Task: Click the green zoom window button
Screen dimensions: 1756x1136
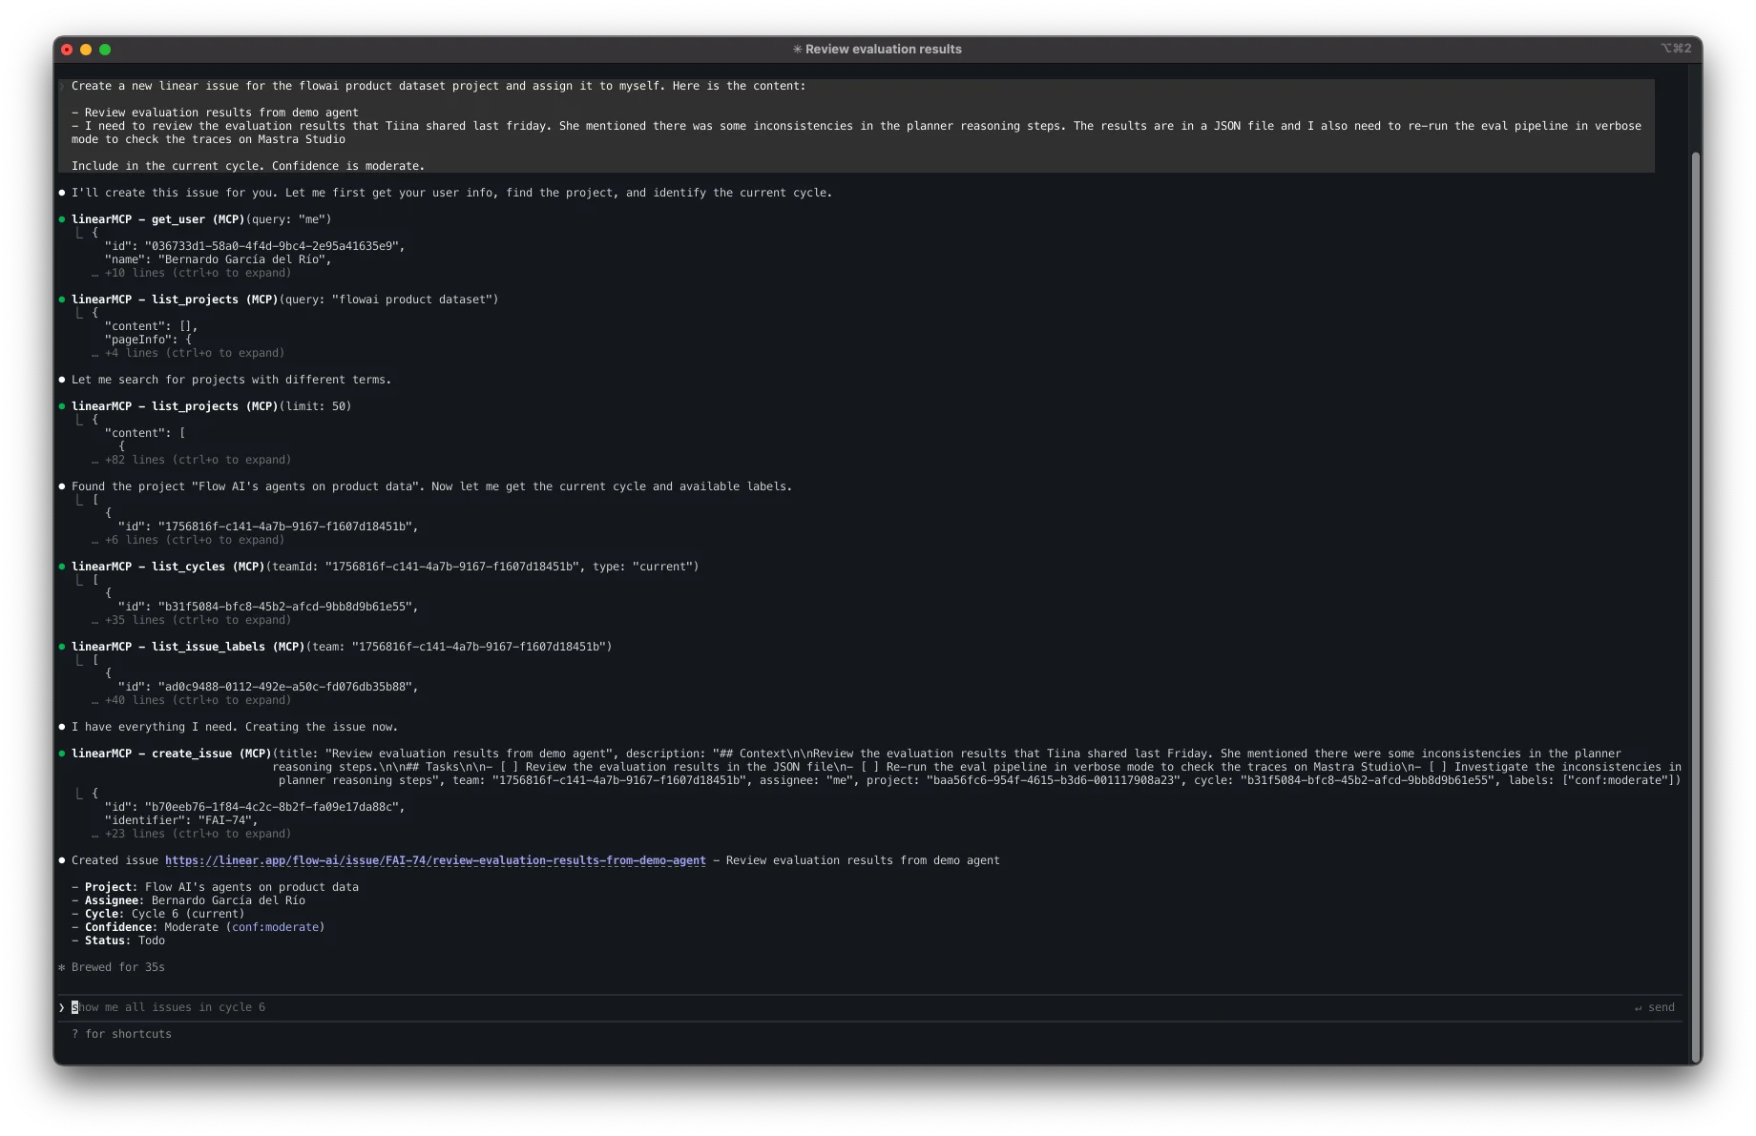Action: [x=105, y=50]
